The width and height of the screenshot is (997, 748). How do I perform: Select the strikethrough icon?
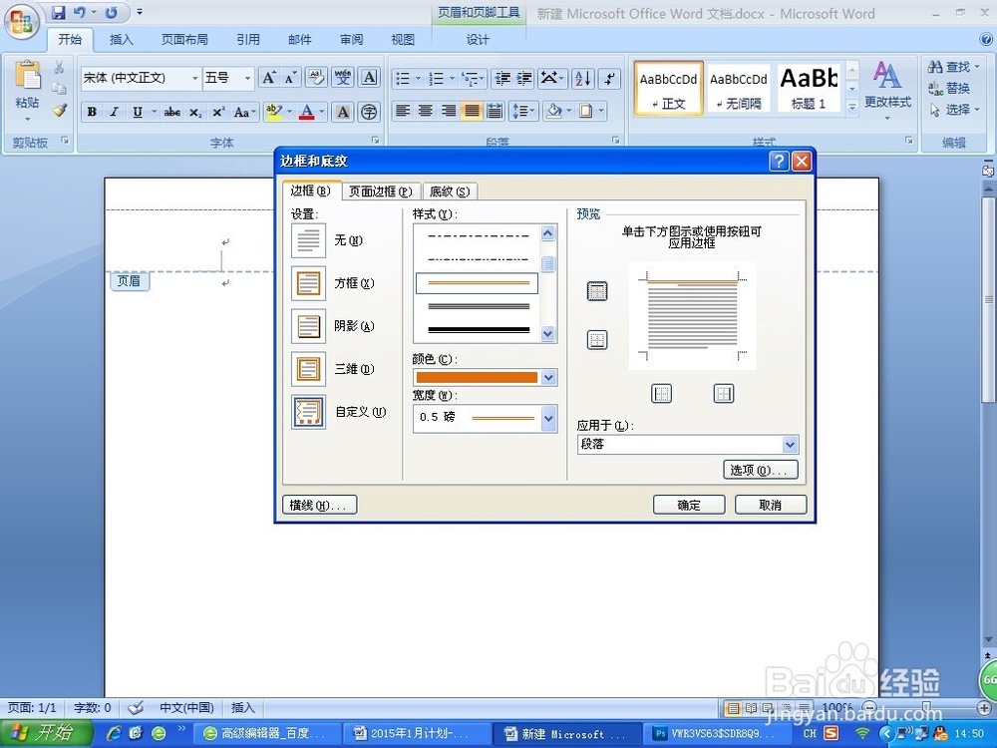click(x=171, y=112)
